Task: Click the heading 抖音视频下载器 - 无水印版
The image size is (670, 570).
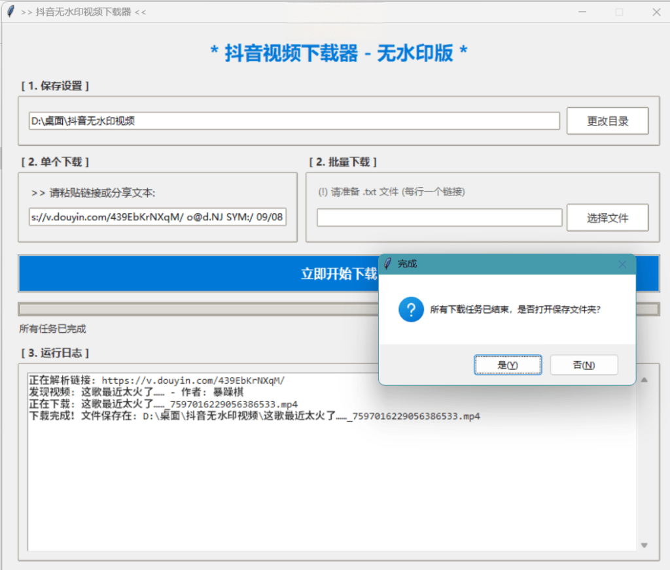Action: 339,54
